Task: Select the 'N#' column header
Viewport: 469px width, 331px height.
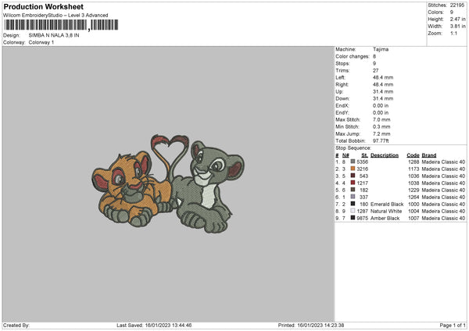Action: tap(345, 155)
